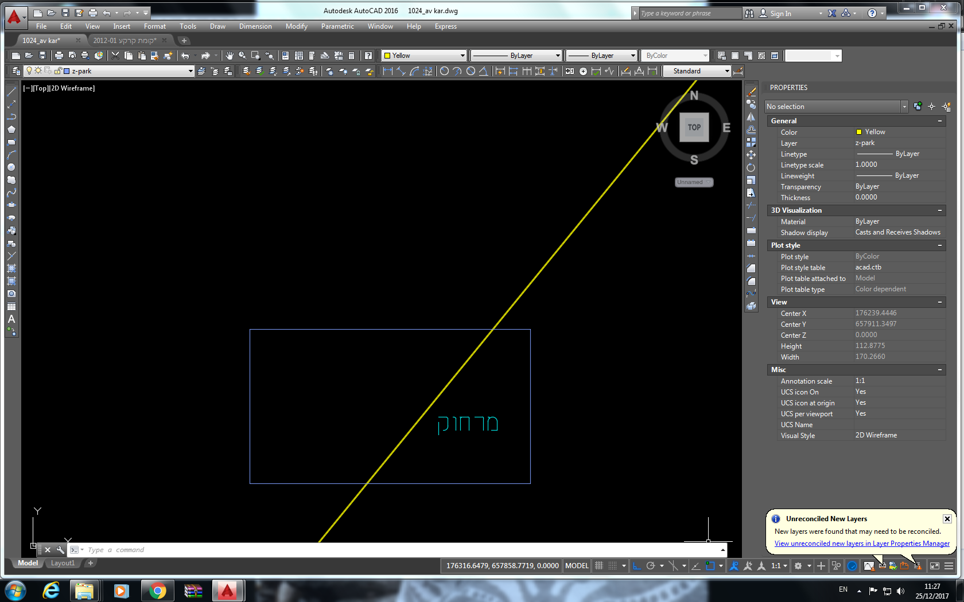The height and width of the screenshot is (602, 964).
Task: Select the Multiline Text A tool
Action: click(11, 319)
